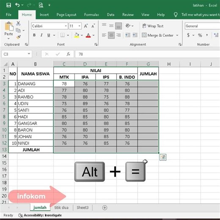Screen dimensions: 220x220
Task: Select the Format Painter brush
Action: [19, 37]
